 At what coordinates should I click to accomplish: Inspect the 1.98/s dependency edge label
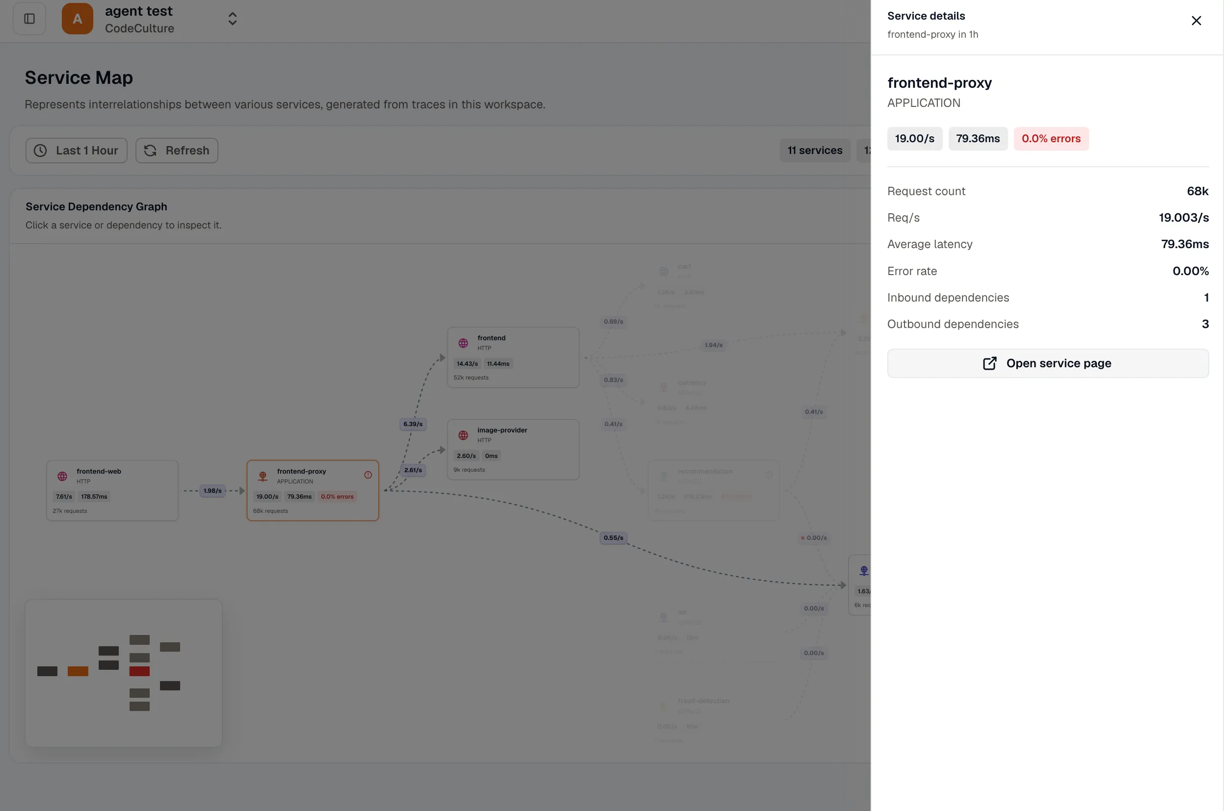pyautogui.click(x=212, y=491)
